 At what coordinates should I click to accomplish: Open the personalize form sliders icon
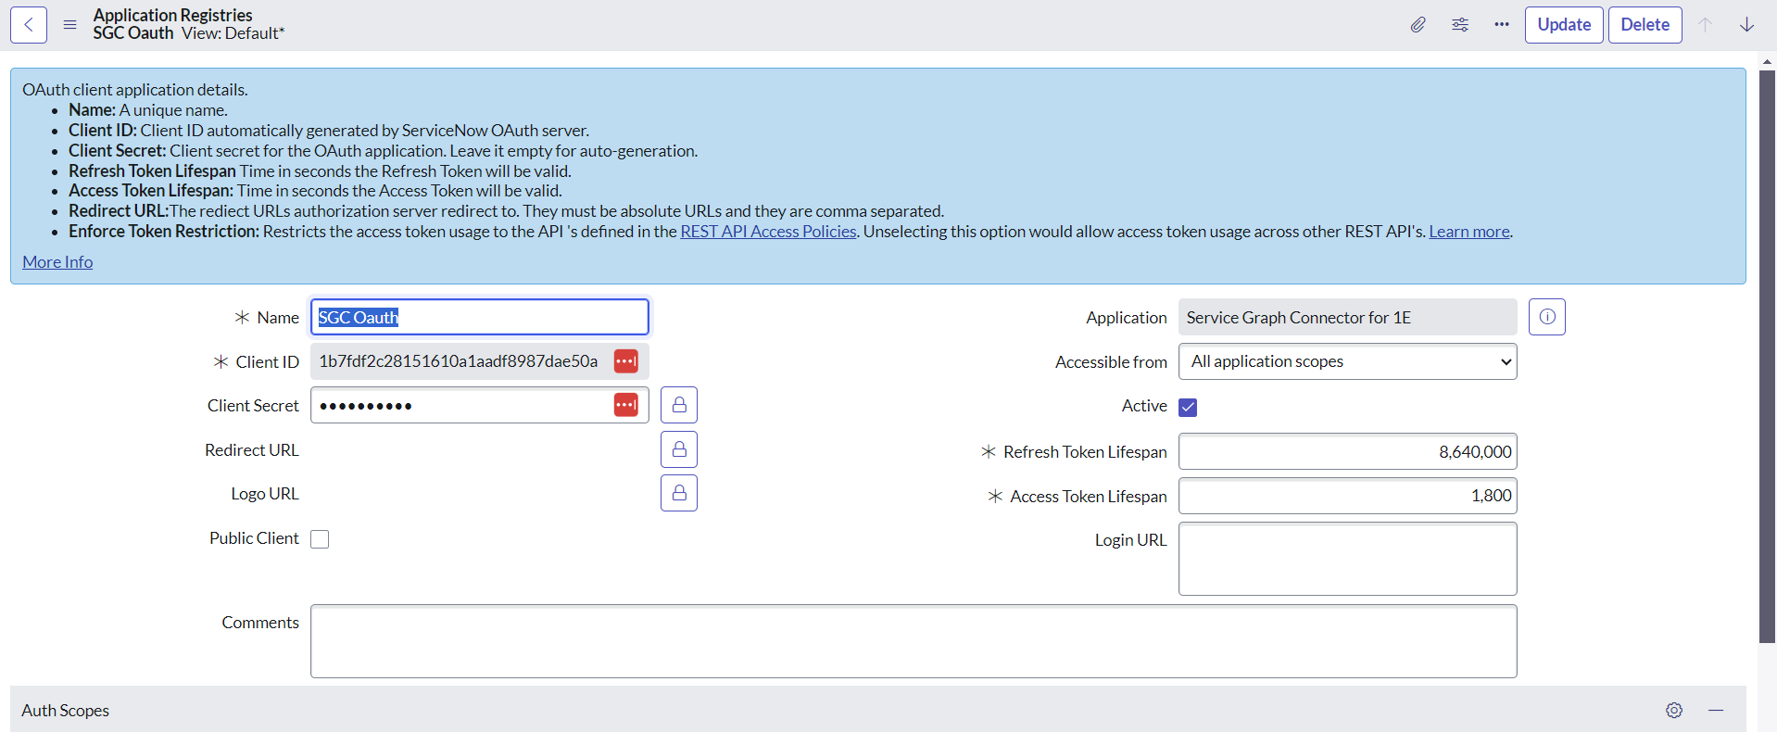click(x=1460, y=25)
